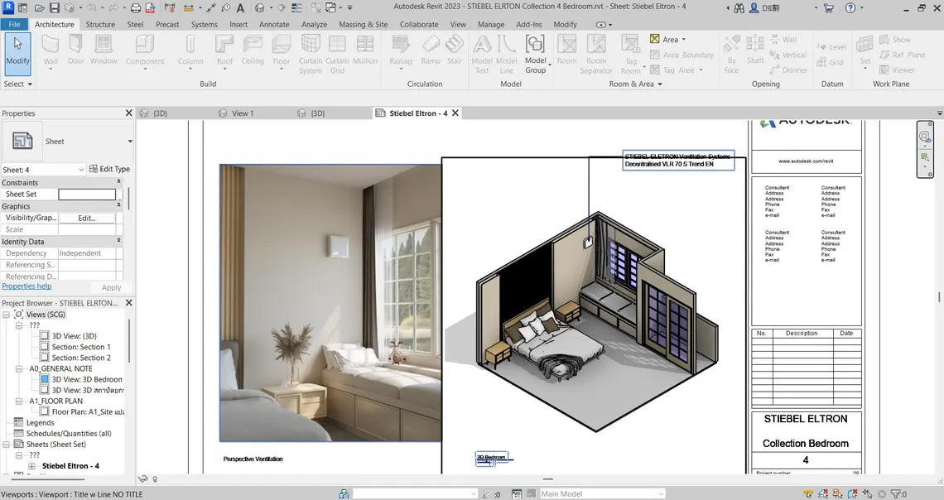
Task: Switch to the Massing & Site tab
Action: 363,25
